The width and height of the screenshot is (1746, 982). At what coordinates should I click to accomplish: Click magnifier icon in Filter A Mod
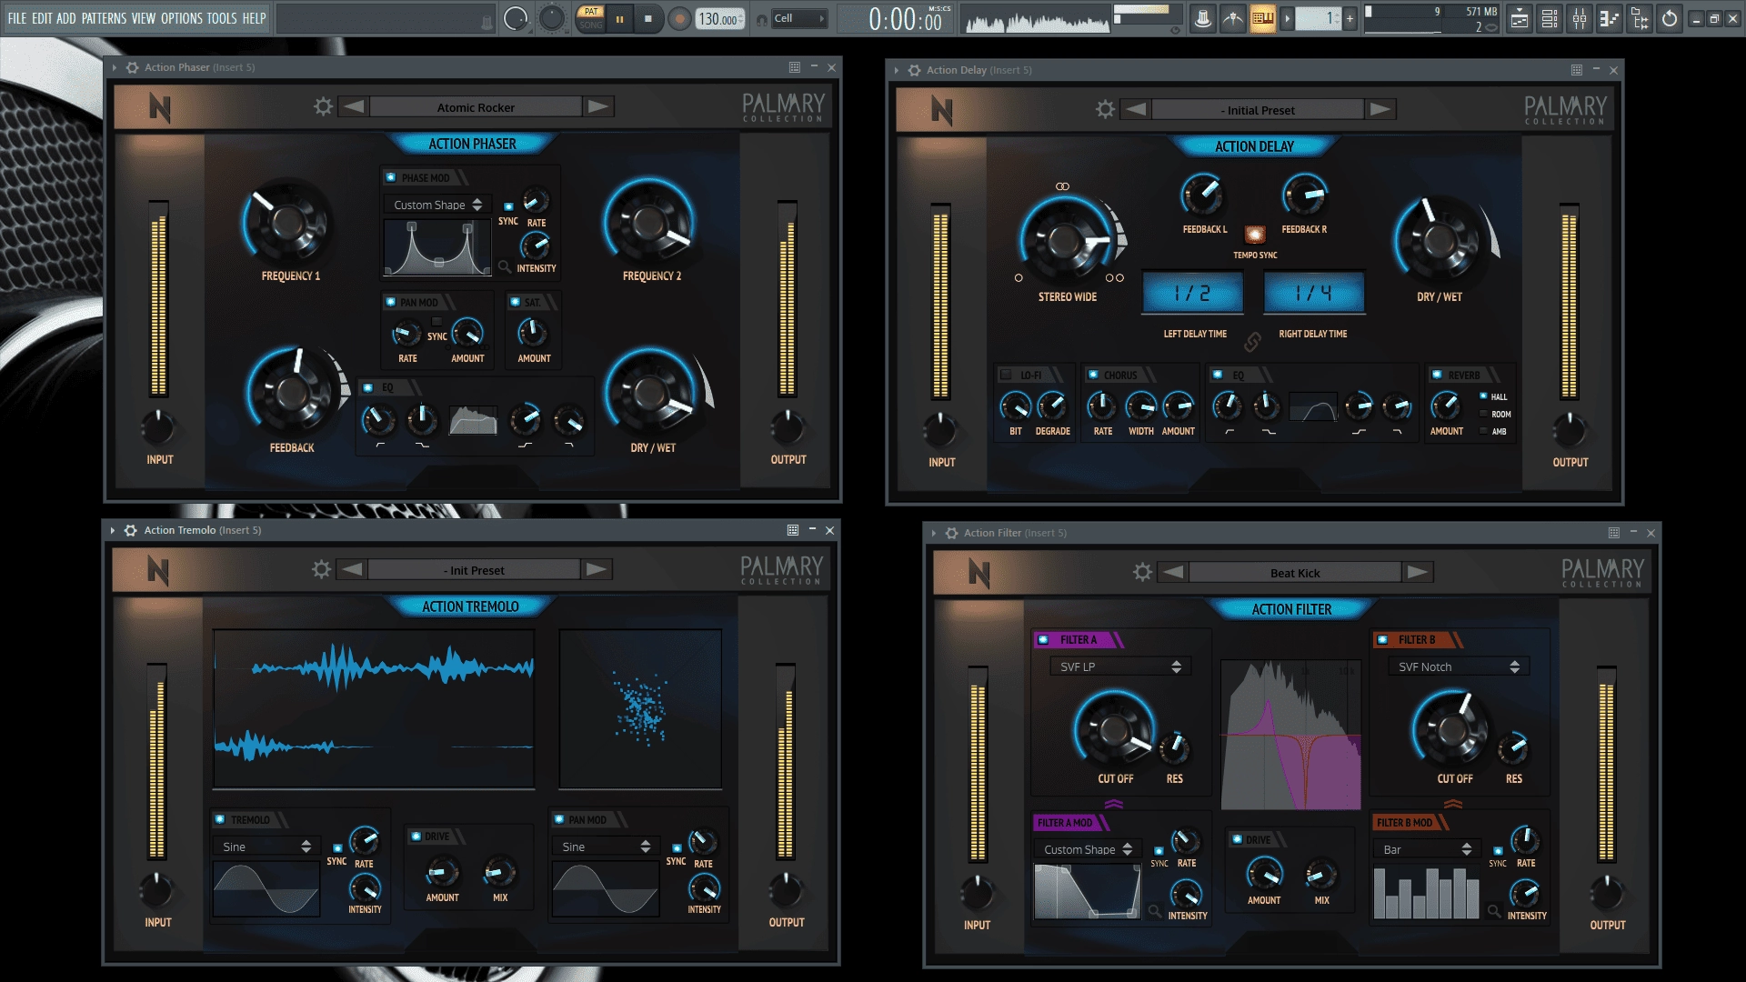1154,911
